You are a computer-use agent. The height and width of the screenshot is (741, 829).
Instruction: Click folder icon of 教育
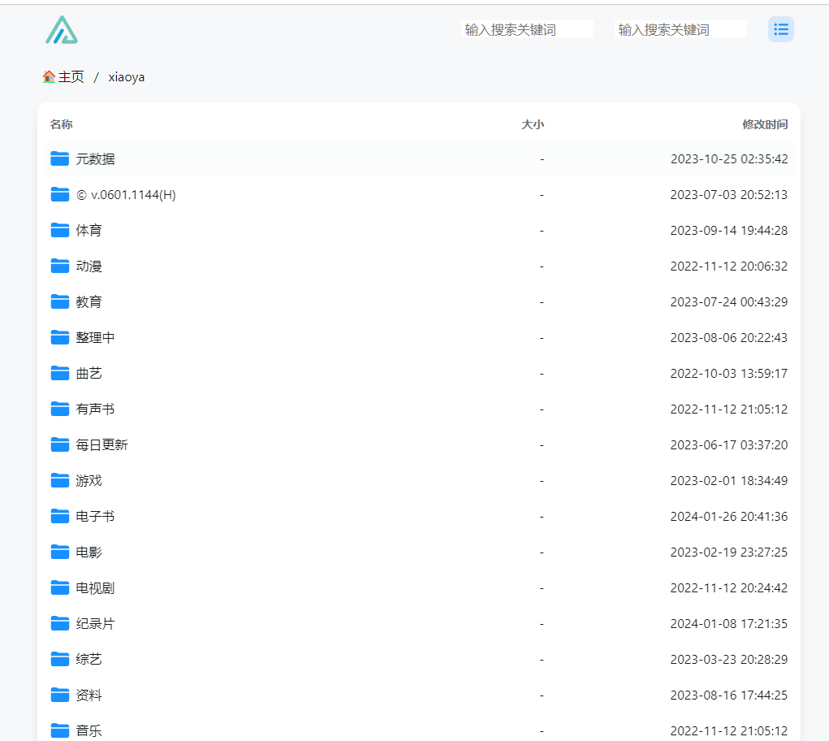point(60,301)
